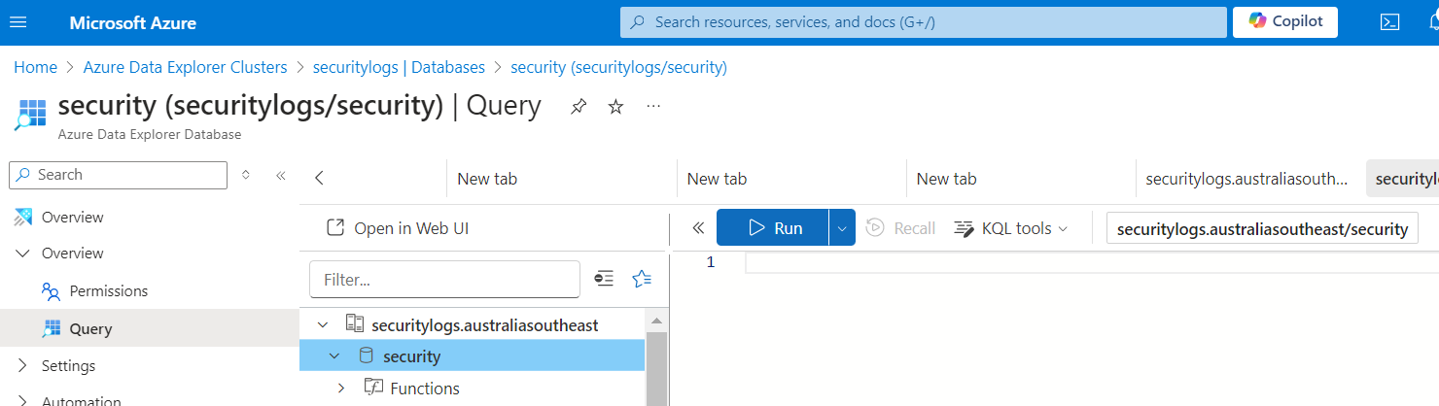The width and height of the screenshot is (1439, 406).
Task: Open the ellipsis more options next to title
Action: tap(653, 105)
